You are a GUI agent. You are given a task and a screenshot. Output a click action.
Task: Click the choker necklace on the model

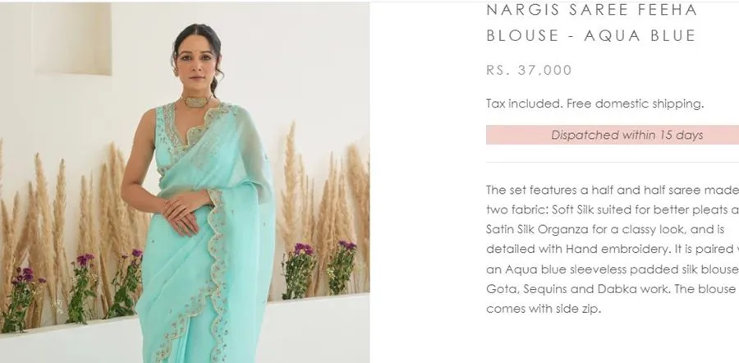coord(195,102)
